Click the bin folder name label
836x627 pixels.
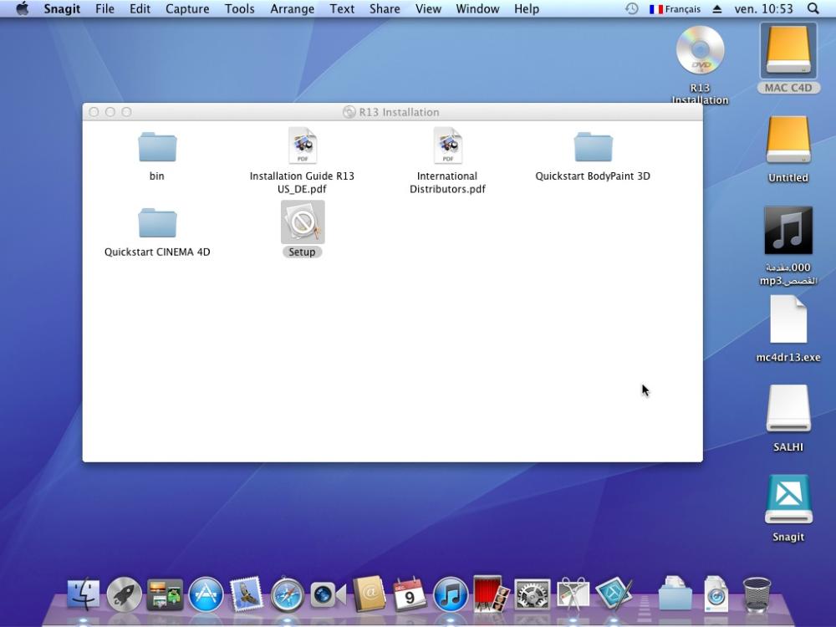pos(157,176)
